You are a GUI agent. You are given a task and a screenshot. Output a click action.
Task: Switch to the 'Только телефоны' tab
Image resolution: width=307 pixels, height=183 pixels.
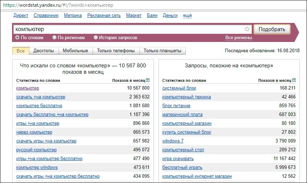click(116, 51)
